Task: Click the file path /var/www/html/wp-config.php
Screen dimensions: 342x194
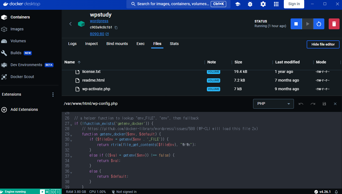Action: click(x=91, y=104)
